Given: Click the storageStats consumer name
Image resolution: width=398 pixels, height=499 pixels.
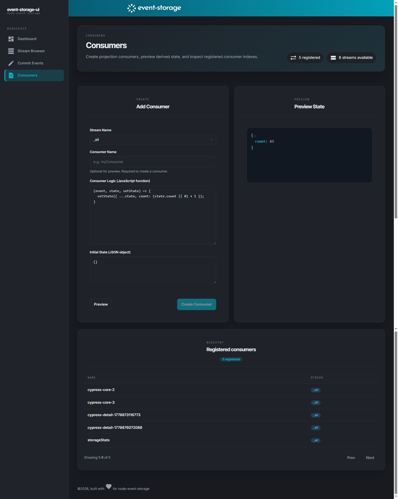Looking at the screenshot, I should pos(99,440).
